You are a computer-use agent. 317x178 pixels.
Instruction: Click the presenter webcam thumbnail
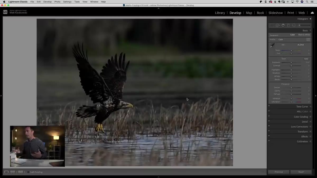tap(37, 146)
